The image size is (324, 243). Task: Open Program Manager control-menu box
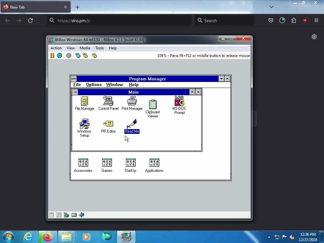73,79
